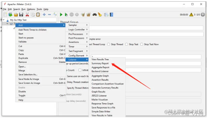Expand the Post Processors submenu

(x=77, y=38)
